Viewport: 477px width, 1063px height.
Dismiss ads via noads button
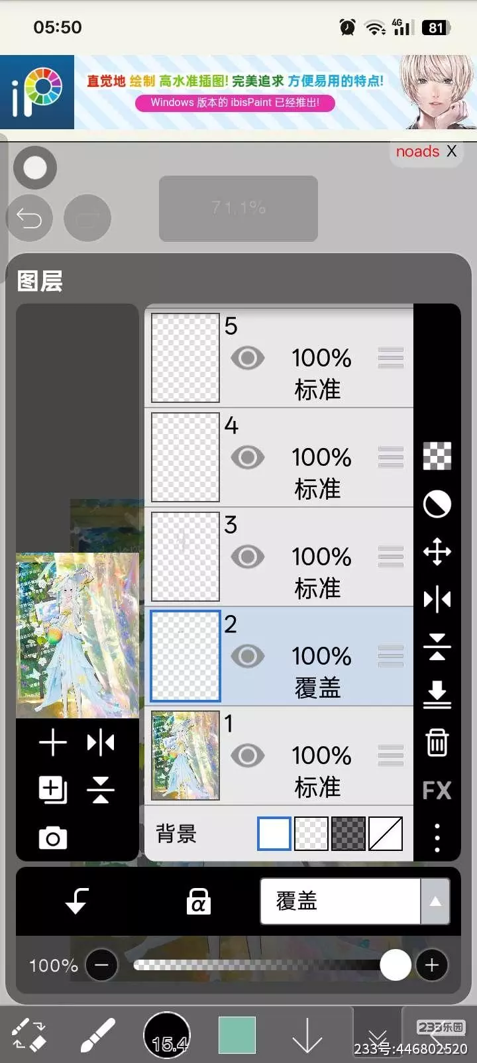coord(425,152)
